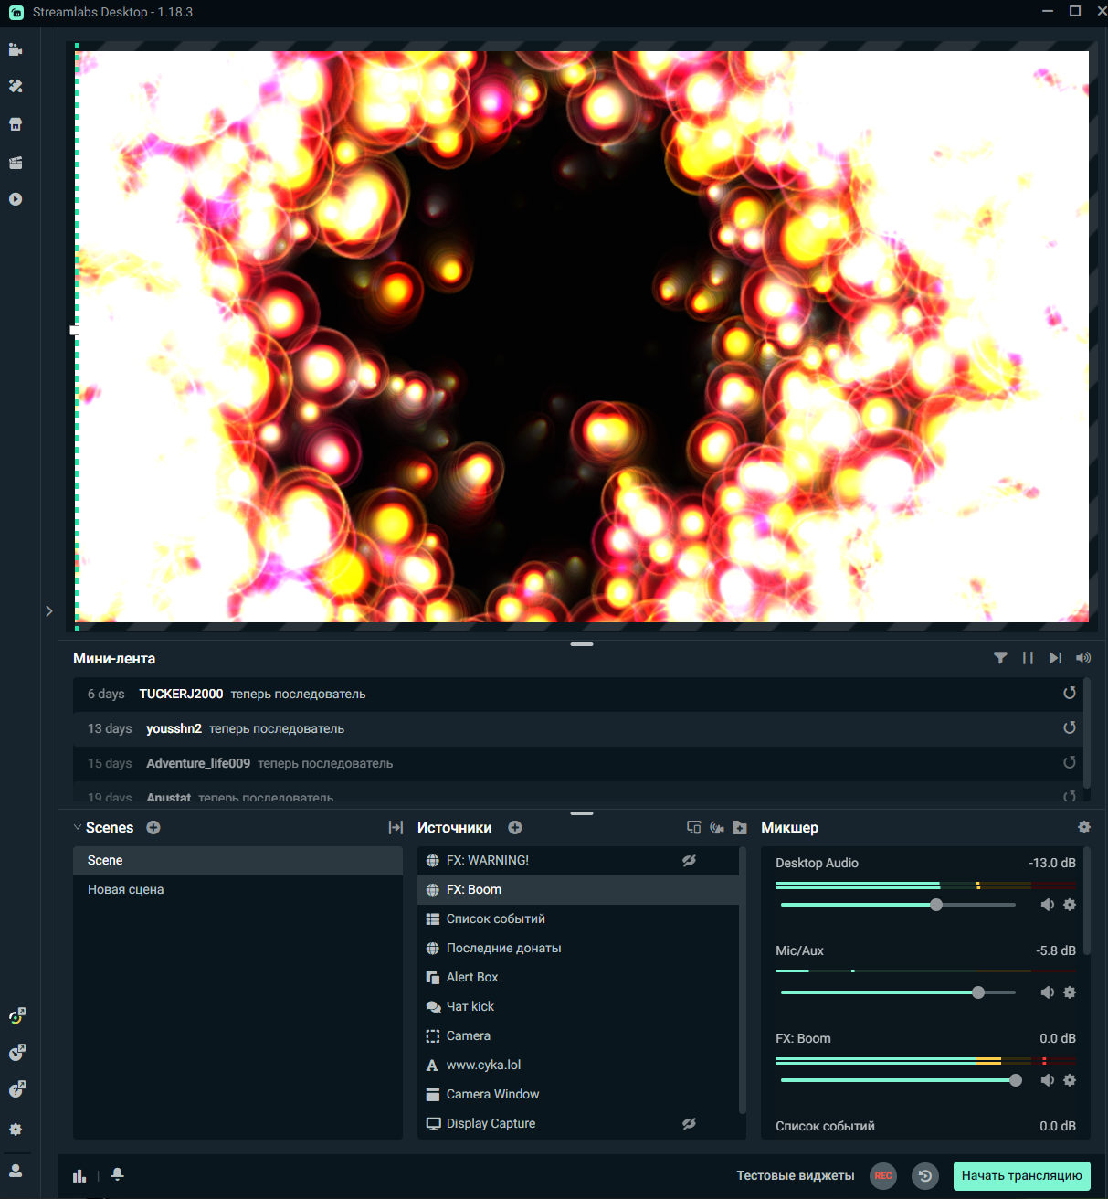Add a new source
Screen dimensions: 1108x1199
coord(515,827)
